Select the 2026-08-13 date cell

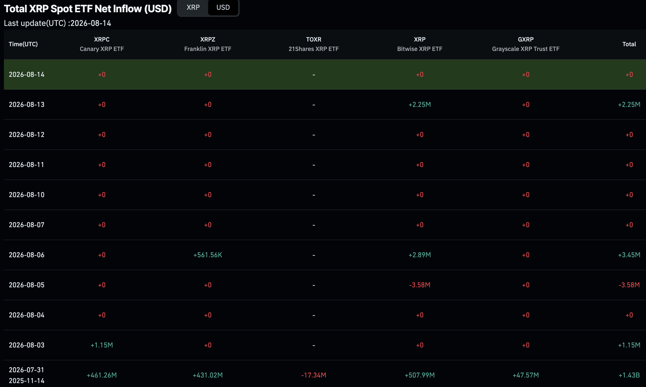pyautogui.click(x=27, y=104)
